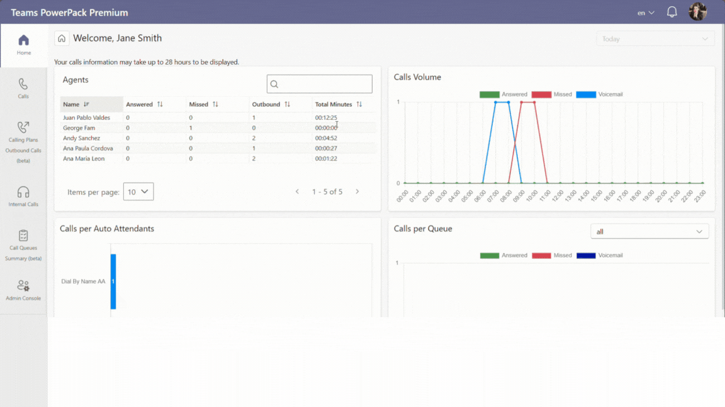This screenshot has height=407, width=725.
Task: Click the notification bell icon
Action: coord(672,12)
